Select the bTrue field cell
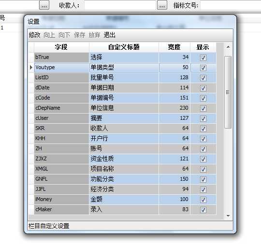The image size is (261, 245). [61, 58]
